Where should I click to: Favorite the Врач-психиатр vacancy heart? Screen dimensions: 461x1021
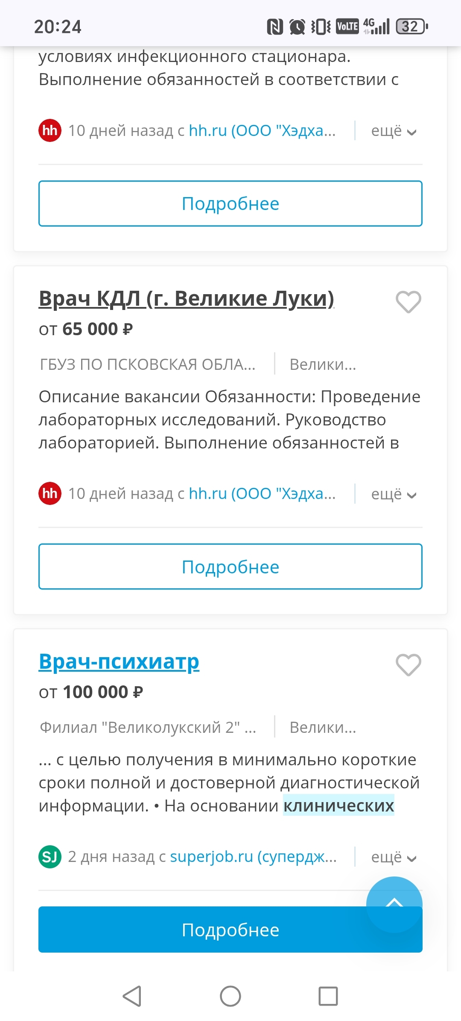tap(408, 664)
